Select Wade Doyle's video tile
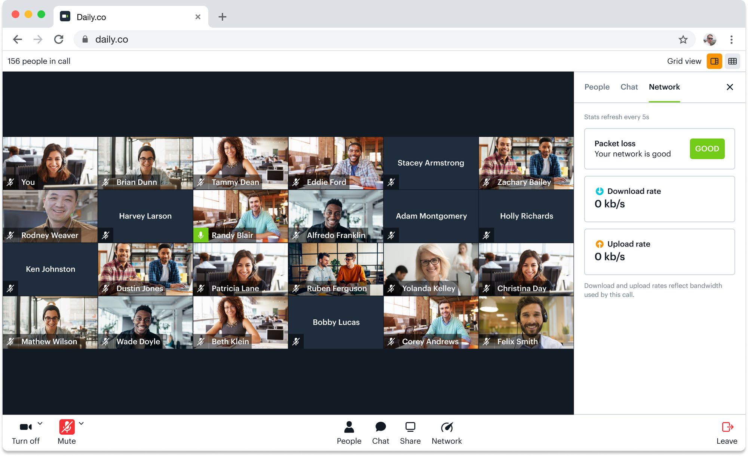The width and height of the screenshot is (748, 456). [x=145, y=323]
